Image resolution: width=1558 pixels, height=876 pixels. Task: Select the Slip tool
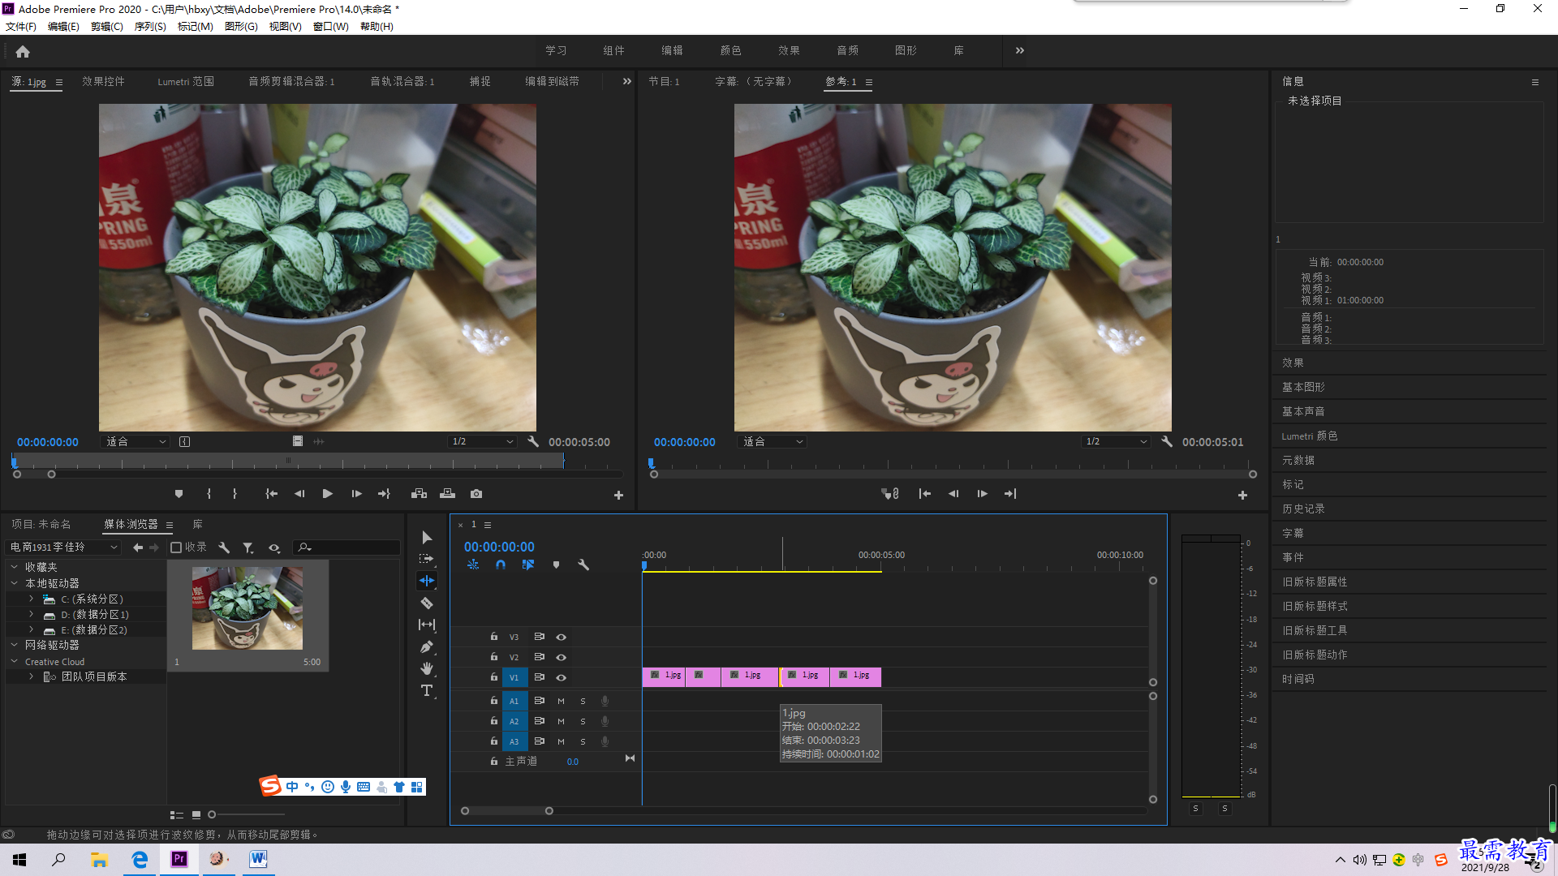point(427,625)
